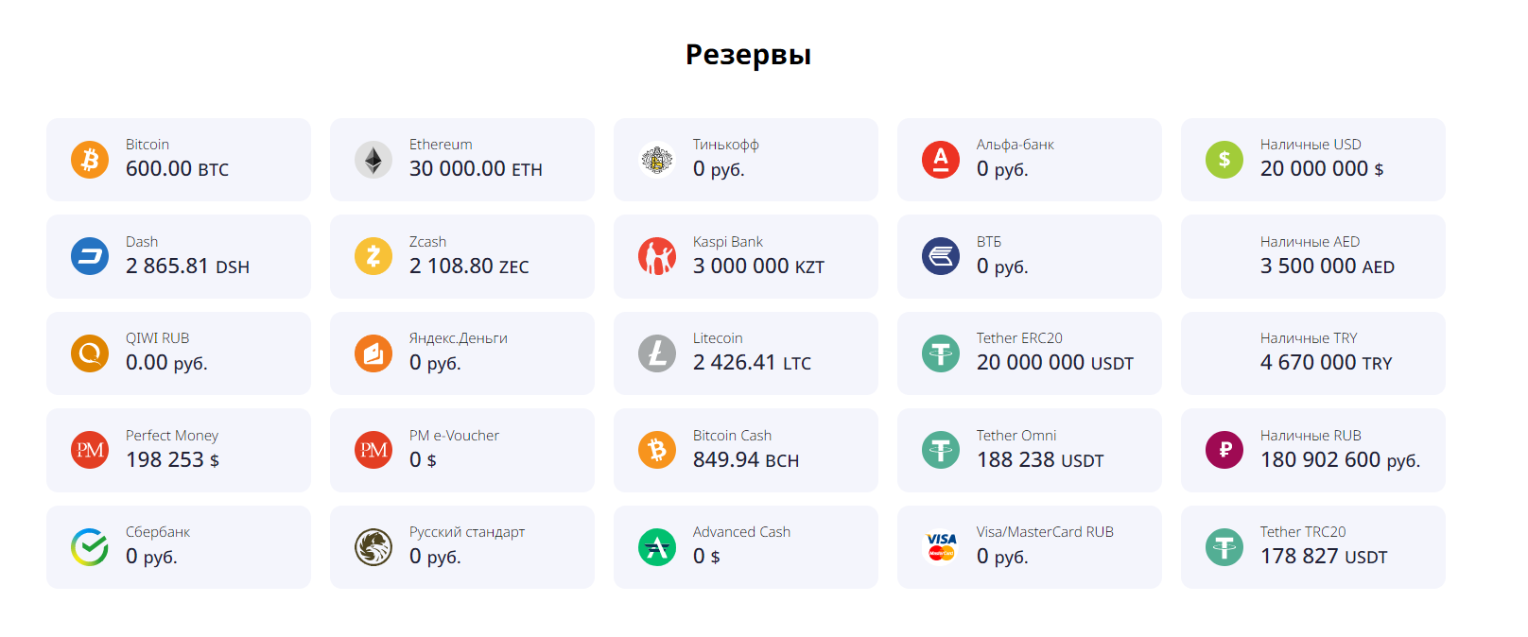This screenshot has width=1528, height=637.
Task: Click the red Alfa-Bank letter icon
Action: [x=941, y=160]
